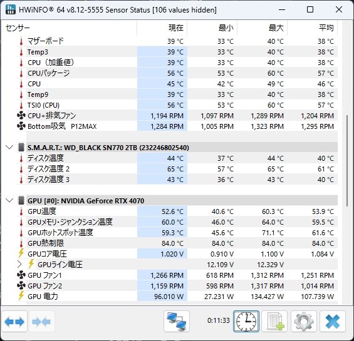Select the GPUメモリ・ジャンクション温度 row
This screenshot has height=341, width=354.
click(x=177, y=222)
